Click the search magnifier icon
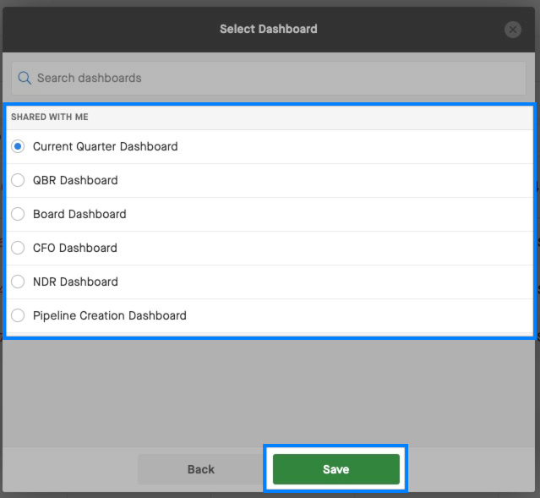 [x=25, y=78]
